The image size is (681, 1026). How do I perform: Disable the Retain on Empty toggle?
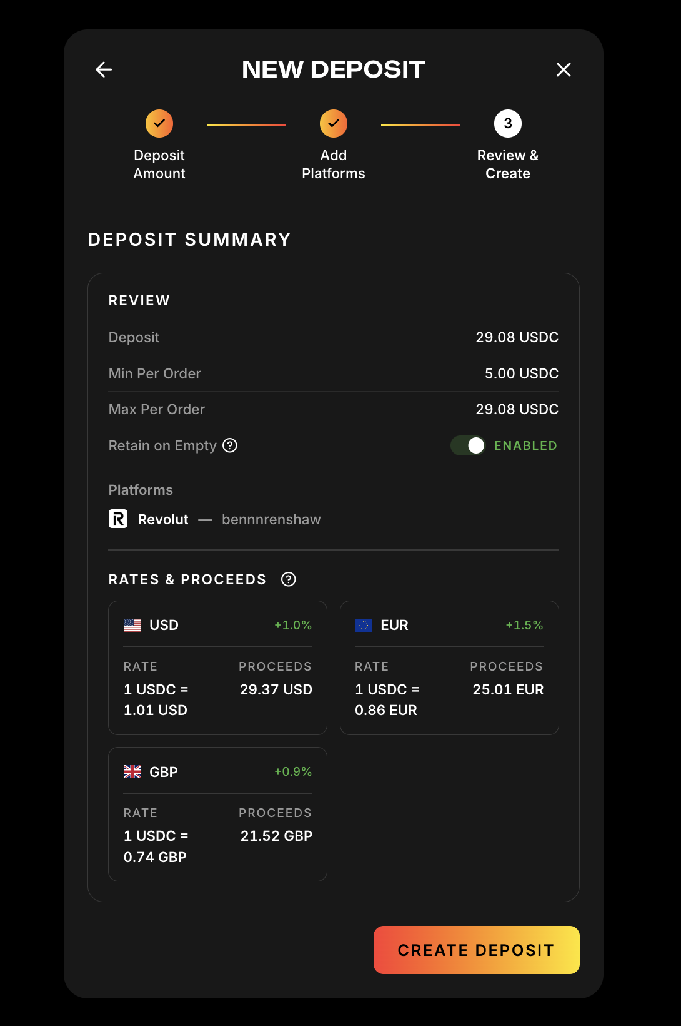tap(468, 445)
